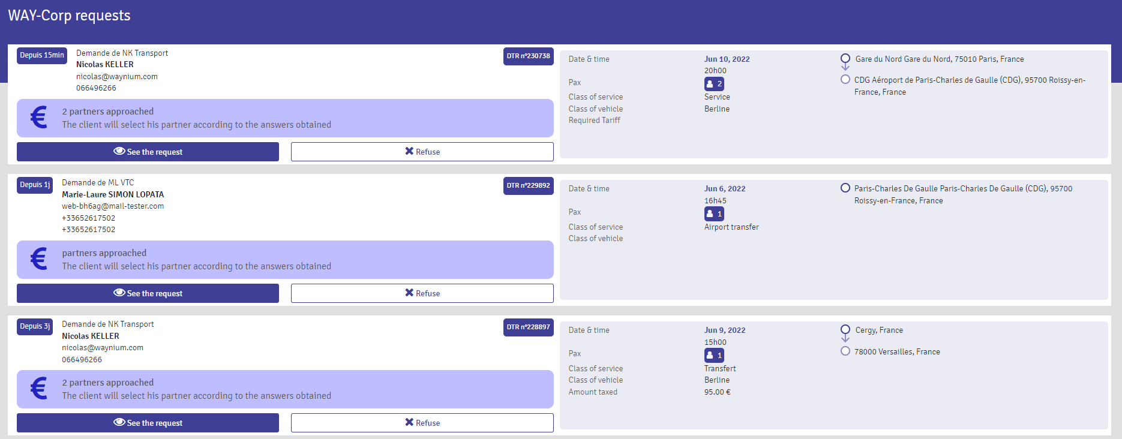The image size is (1122, 439).
Task: Click euro icon in ML VTC request
Action: [39, 259]
